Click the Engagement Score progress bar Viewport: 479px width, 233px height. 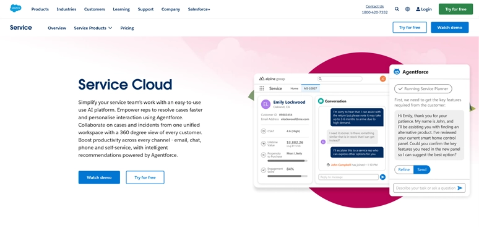tap(287, 176)
